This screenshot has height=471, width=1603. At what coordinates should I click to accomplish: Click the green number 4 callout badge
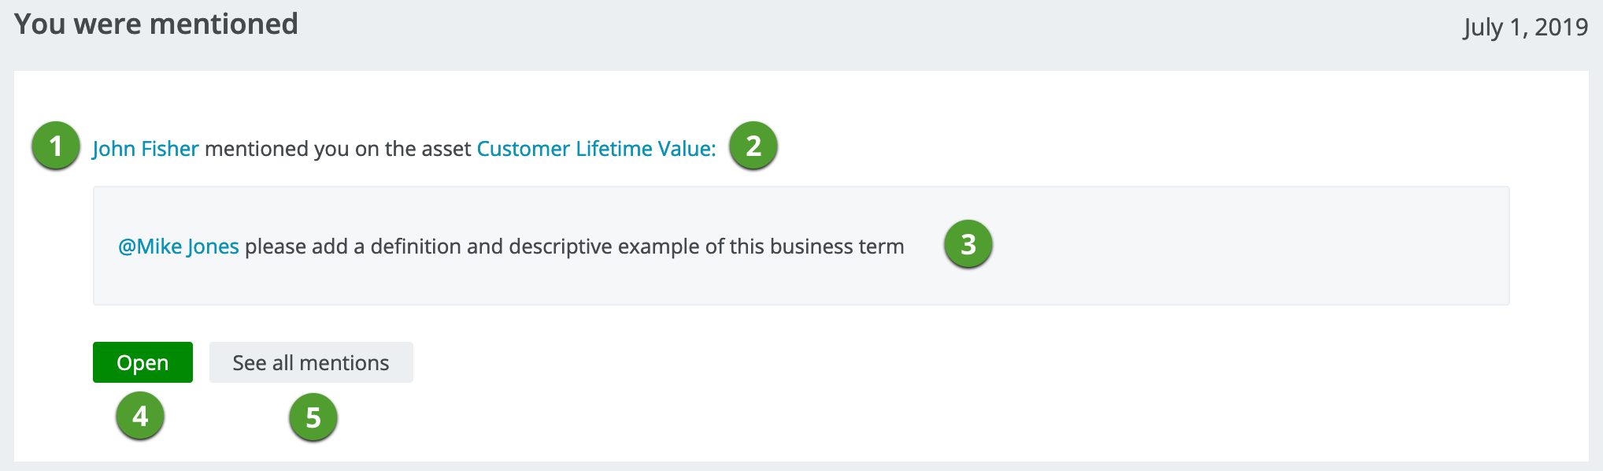coord(140,416)
